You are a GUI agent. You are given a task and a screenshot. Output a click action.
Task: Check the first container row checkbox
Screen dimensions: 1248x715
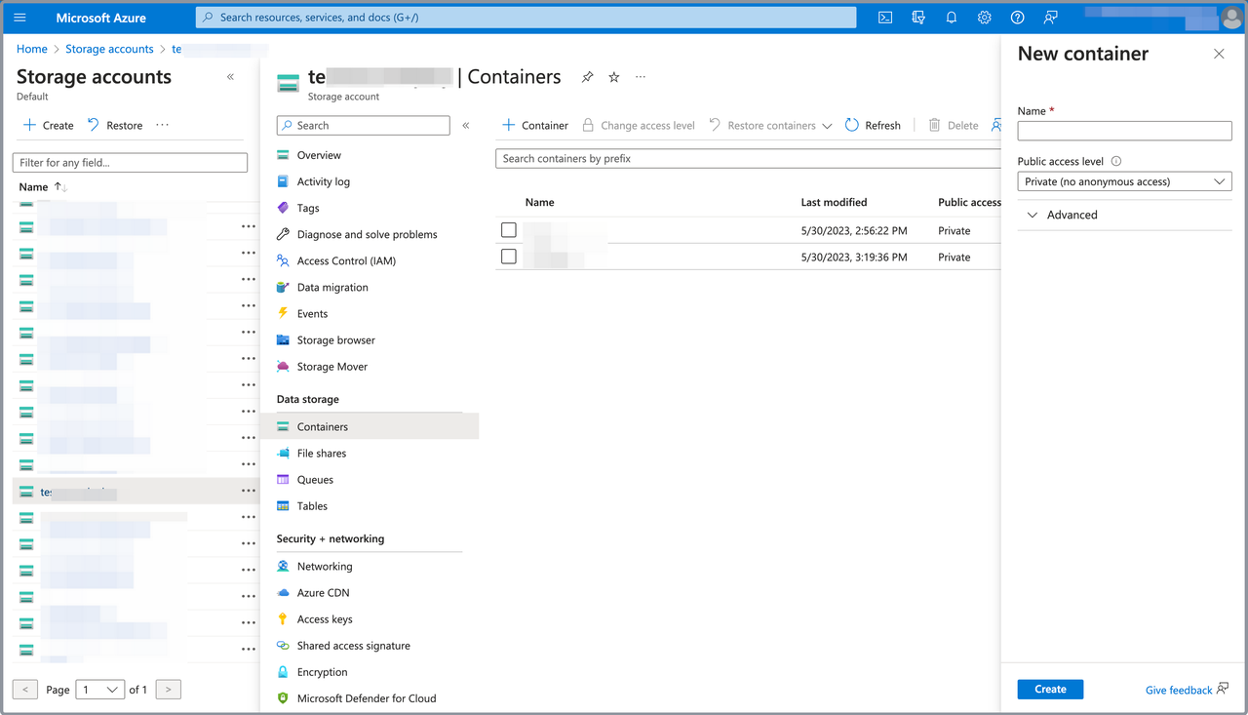pyautogui.click(x=509, y=230)
